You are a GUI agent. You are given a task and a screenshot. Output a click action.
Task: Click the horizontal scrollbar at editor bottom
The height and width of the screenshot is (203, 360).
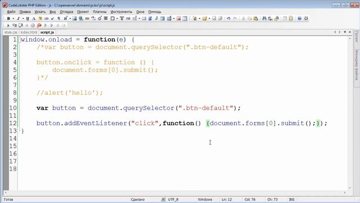tap(175, 192)
